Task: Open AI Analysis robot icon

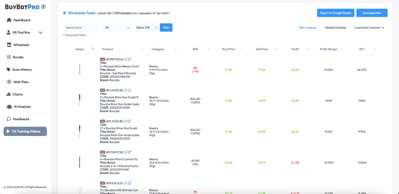Action: pos(10,107)
